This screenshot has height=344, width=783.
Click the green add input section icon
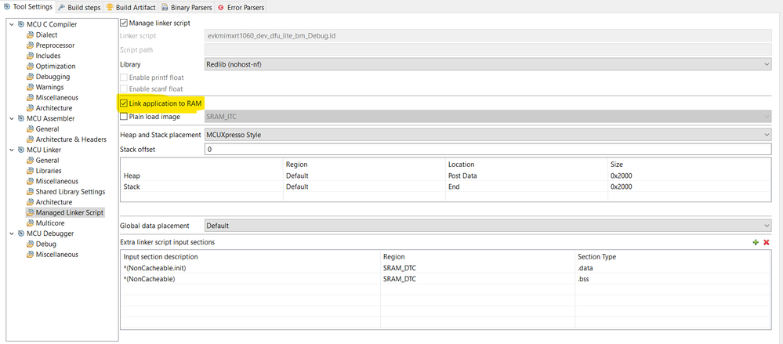(756, 242)
